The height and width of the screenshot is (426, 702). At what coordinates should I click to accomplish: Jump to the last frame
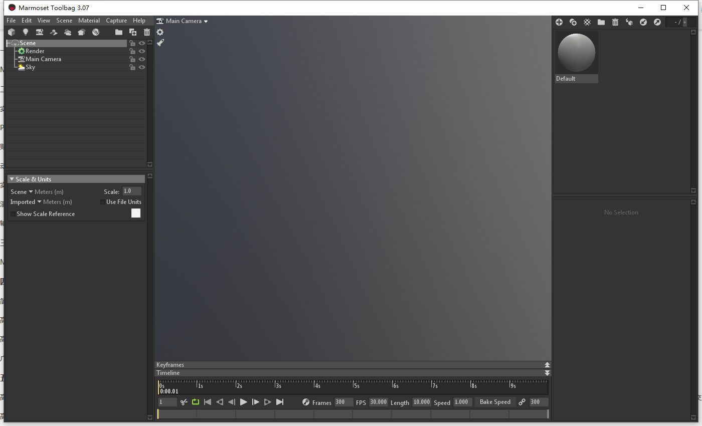[x=280, y=402]
